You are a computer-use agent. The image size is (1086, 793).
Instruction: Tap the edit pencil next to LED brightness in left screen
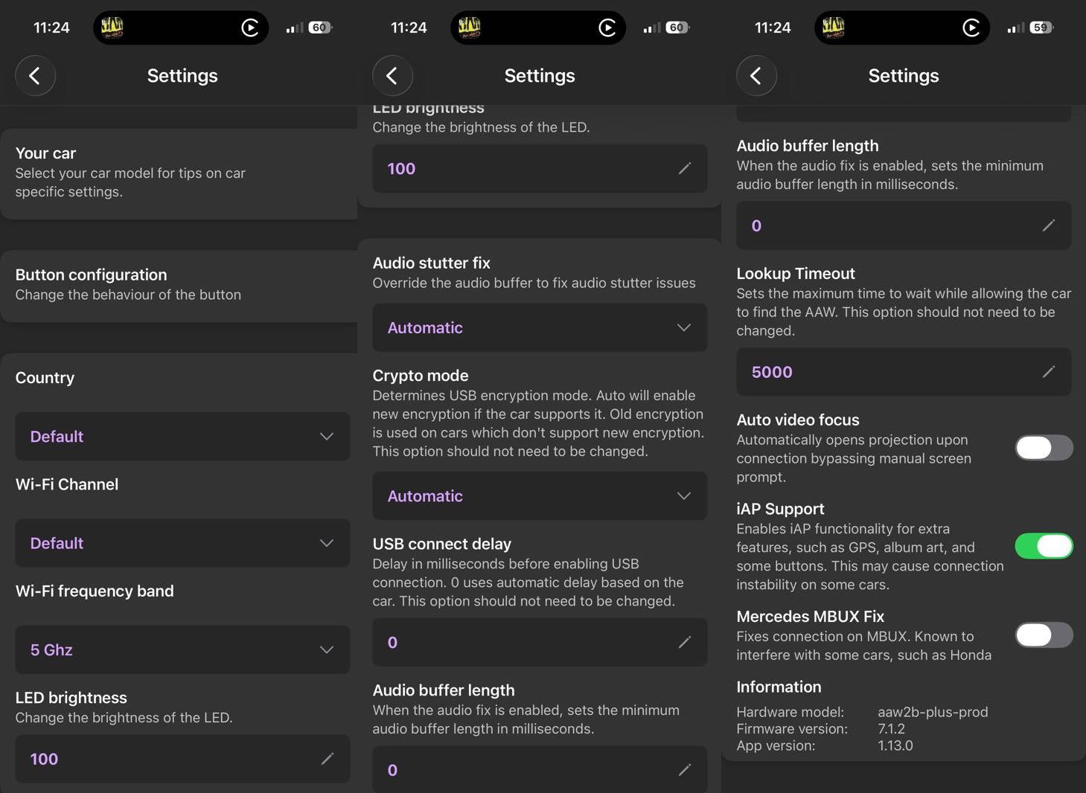(328, 759)
